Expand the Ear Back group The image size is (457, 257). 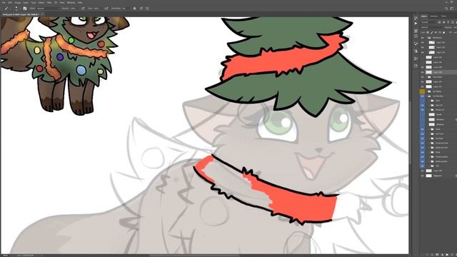click(429, 138)
